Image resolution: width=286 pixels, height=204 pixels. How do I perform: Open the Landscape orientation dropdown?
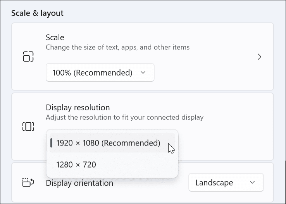226,182
